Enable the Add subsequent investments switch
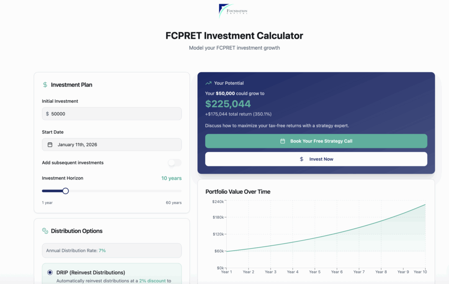This screenshot has width=449, height=284. (x=175, y=163)
